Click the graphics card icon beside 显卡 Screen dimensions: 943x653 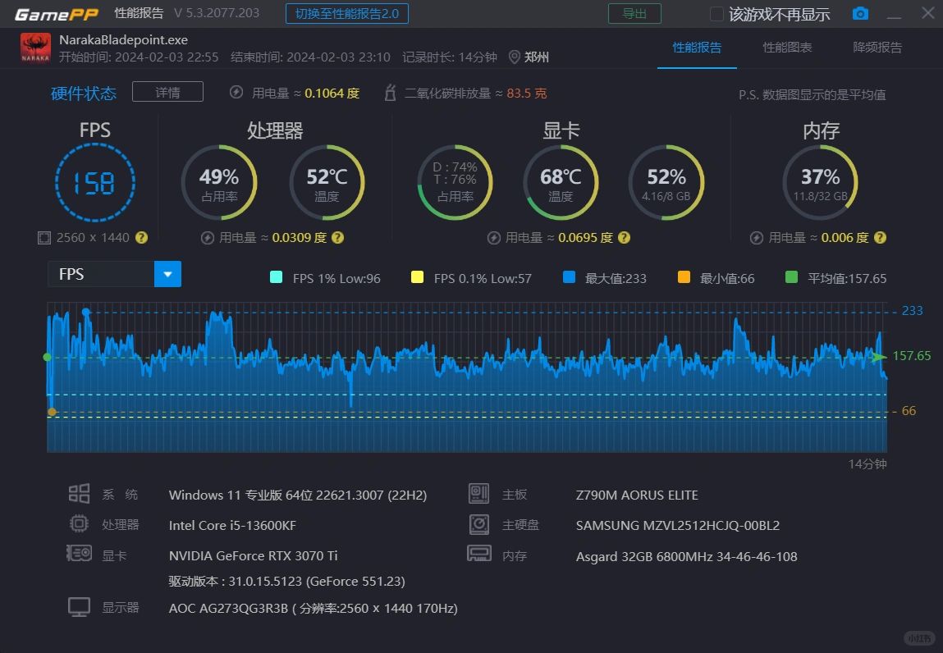pos(79,553)
